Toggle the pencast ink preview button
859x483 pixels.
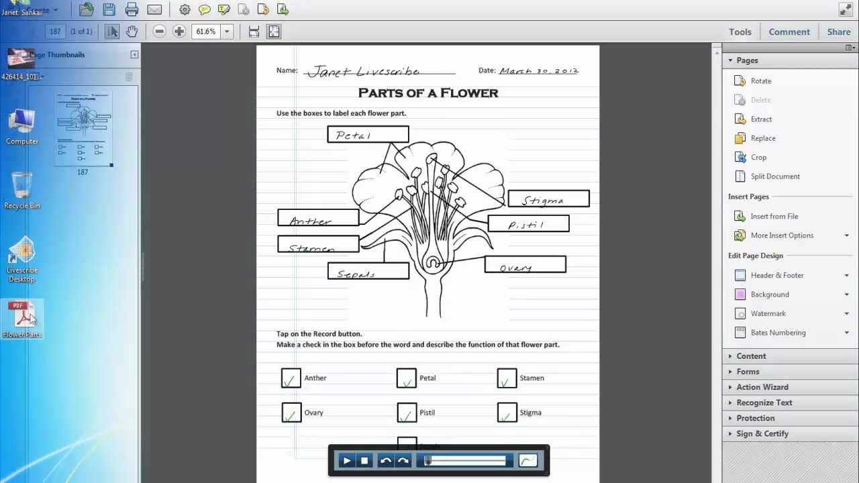tap(528, 461)
